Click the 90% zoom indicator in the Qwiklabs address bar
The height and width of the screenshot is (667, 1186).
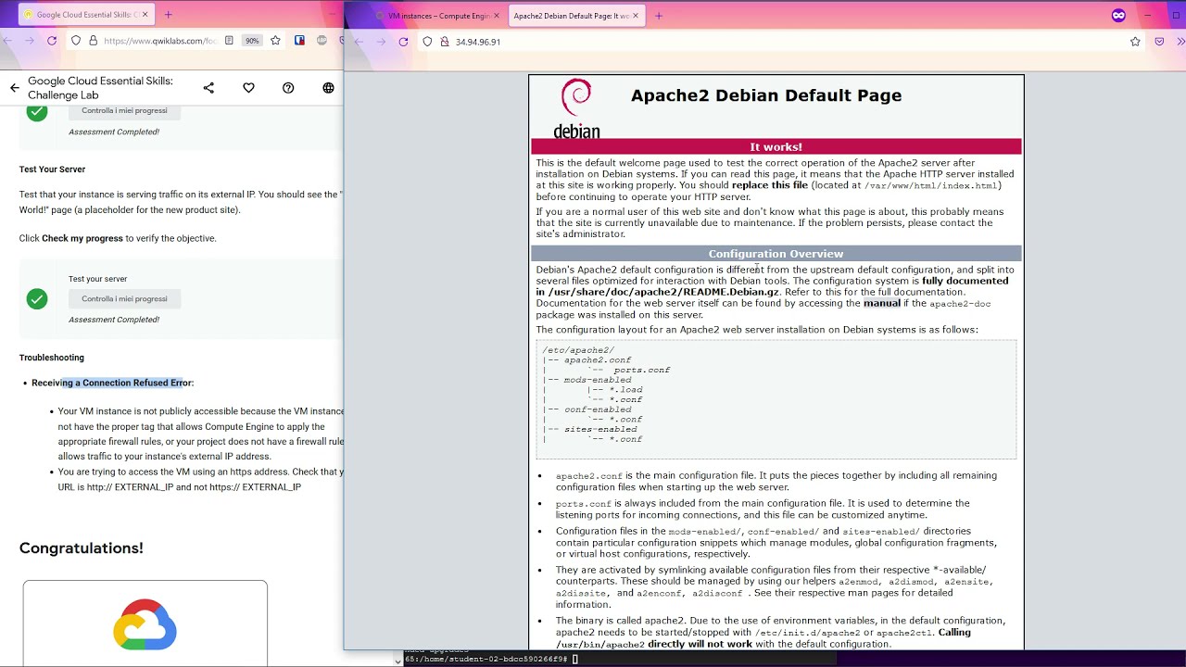(x=252, y=41)
